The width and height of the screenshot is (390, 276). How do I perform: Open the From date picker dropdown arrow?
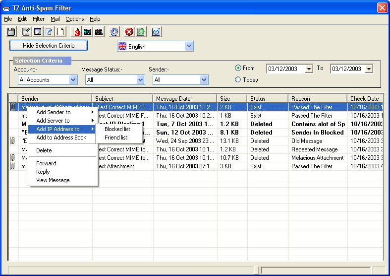pyautogui.click(x=309, y=69)
